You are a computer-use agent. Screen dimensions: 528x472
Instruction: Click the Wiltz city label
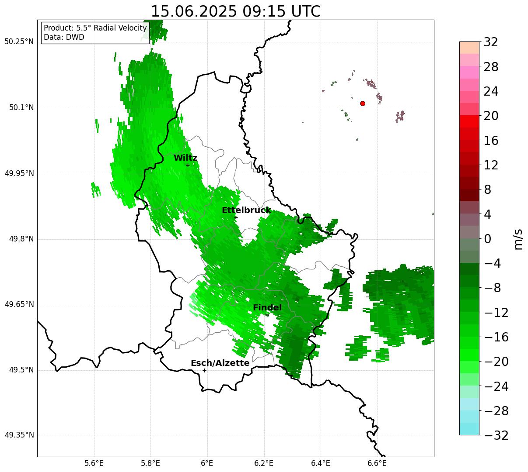click(x=185, y=158)
